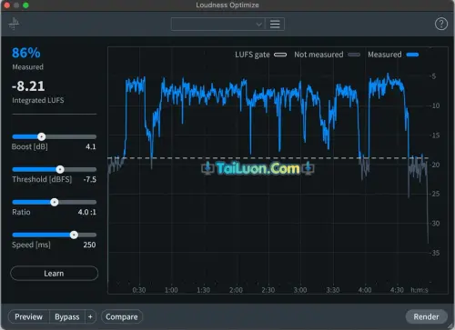Click the Ratio value 4.0 :1
This screenshot has height=330, width=455.
click(87, 212)
